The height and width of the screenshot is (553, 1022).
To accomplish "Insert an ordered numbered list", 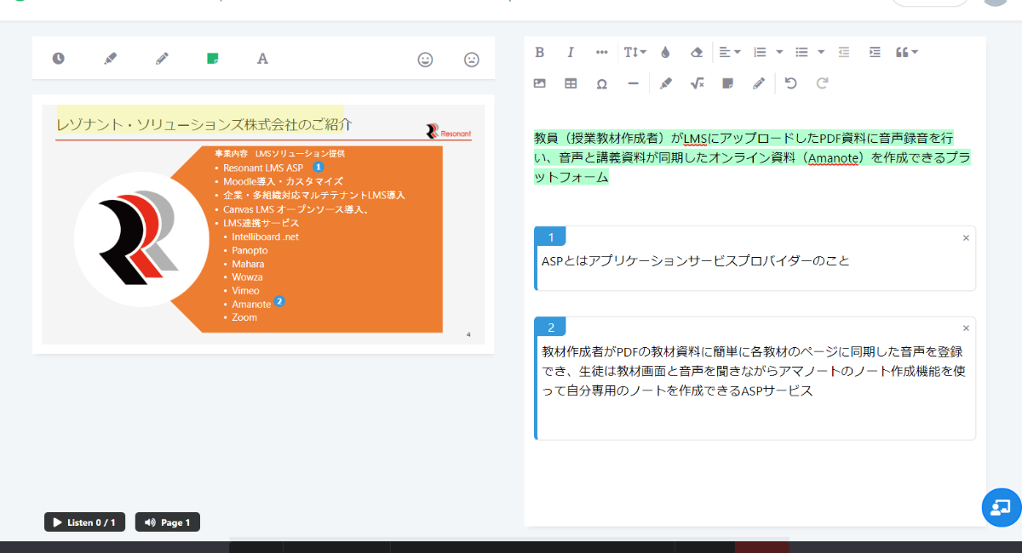I will 761,52.
